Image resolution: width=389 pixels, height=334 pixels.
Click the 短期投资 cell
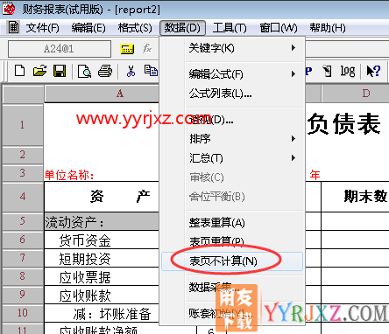tap(102, 258)
